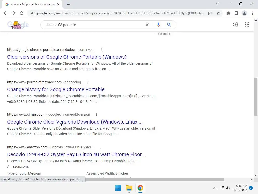Bookmark this page with the star
258x194 pixels.
click(218, 13)
